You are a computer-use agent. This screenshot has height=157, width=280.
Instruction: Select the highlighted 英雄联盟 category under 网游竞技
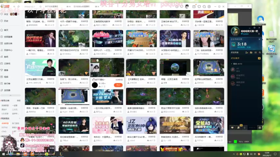click(5, 123)
